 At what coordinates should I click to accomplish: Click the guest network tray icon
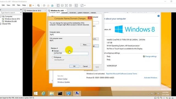(155, 94)
